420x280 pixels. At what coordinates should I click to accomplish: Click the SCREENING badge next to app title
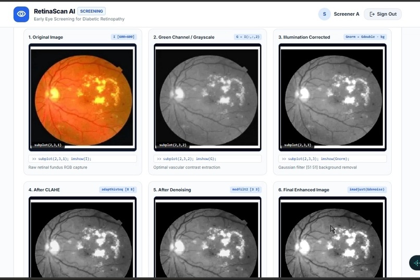(x=91, y=11)
